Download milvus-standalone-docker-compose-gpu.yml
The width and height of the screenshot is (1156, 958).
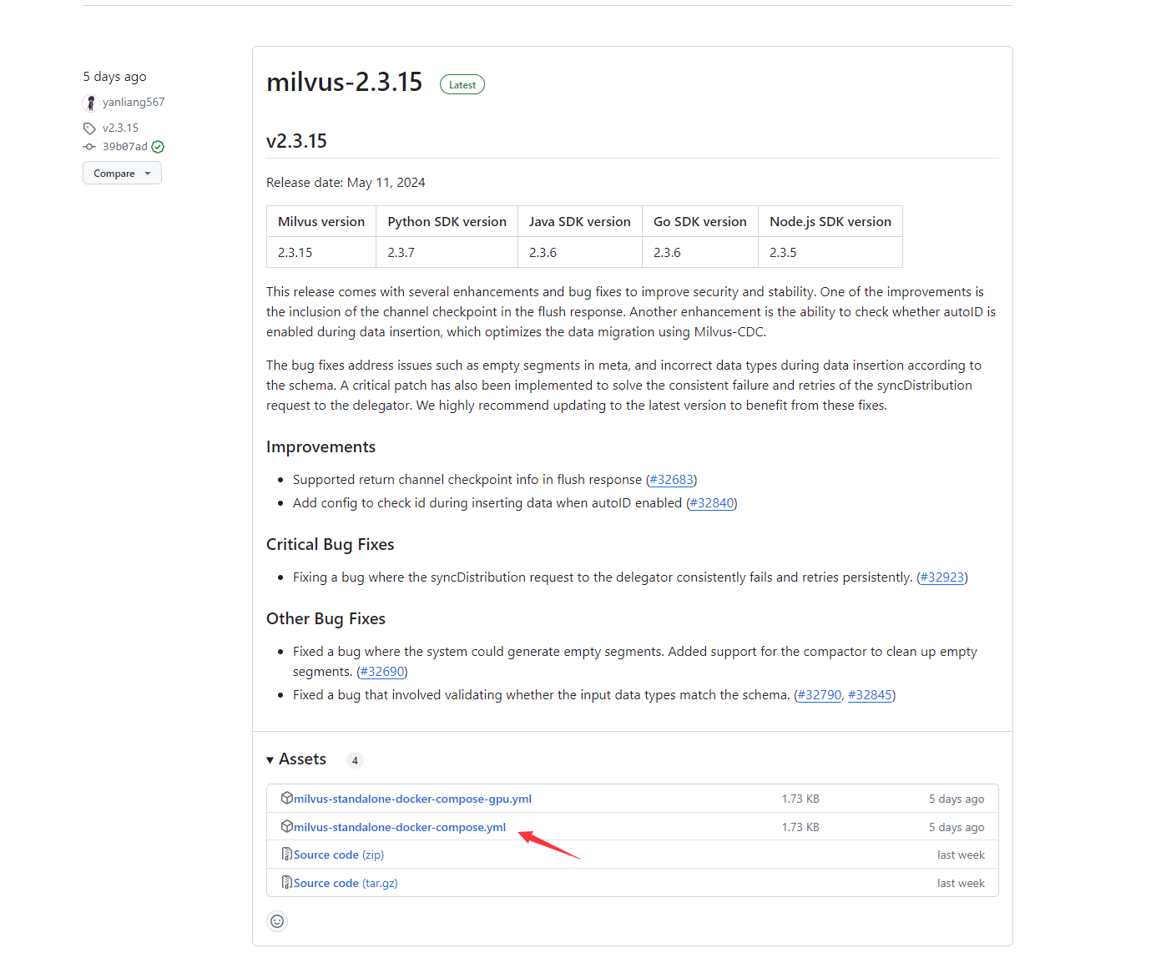(x=412, y=799)
